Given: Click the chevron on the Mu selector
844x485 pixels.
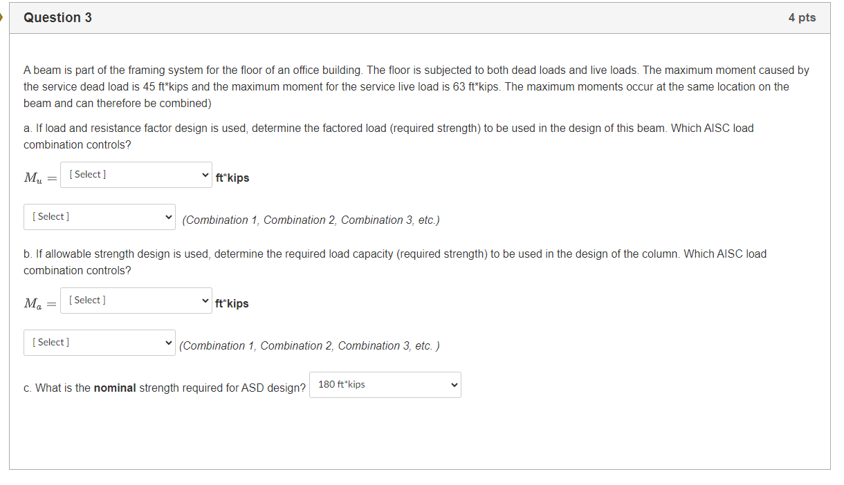Looking at the screenshot, I should (x=204, y=174).
